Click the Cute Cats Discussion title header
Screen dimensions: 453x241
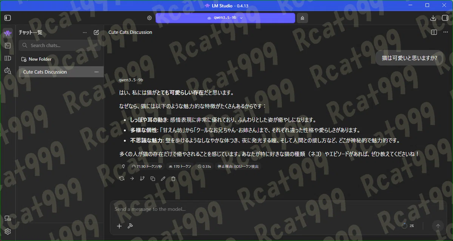pos(130,32)
